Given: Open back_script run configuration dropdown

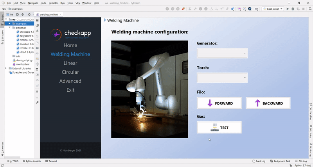Looking at the screenshot, I should point(273,9).
